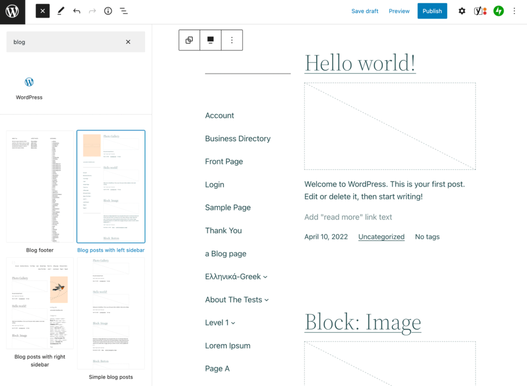Click Save draft
527x386 pixels.
tap(365, 11)
